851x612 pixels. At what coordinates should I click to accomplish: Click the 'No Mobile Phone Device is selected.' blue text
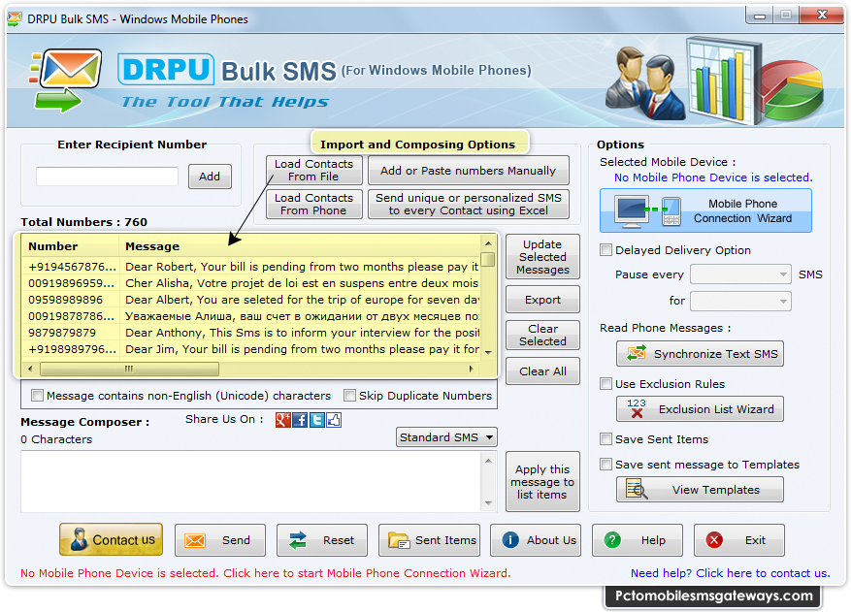point(713,177)
